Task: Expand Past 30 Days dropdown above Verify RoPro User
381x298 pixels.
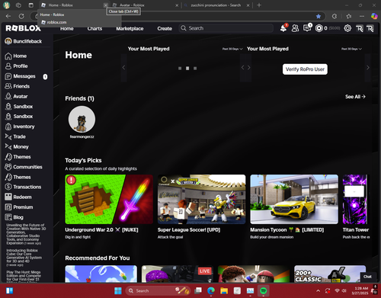Action: click(x=351, y=49)
